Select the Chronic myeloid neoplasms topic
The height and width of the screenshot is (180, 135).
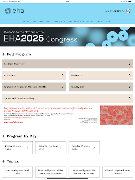(118, 172)
